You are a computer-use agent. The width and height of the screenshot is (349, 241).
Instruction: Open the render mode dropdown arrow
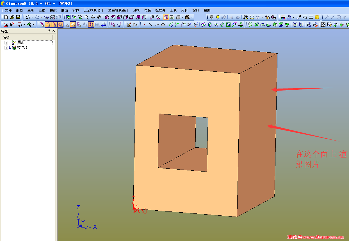coord(183,17)
